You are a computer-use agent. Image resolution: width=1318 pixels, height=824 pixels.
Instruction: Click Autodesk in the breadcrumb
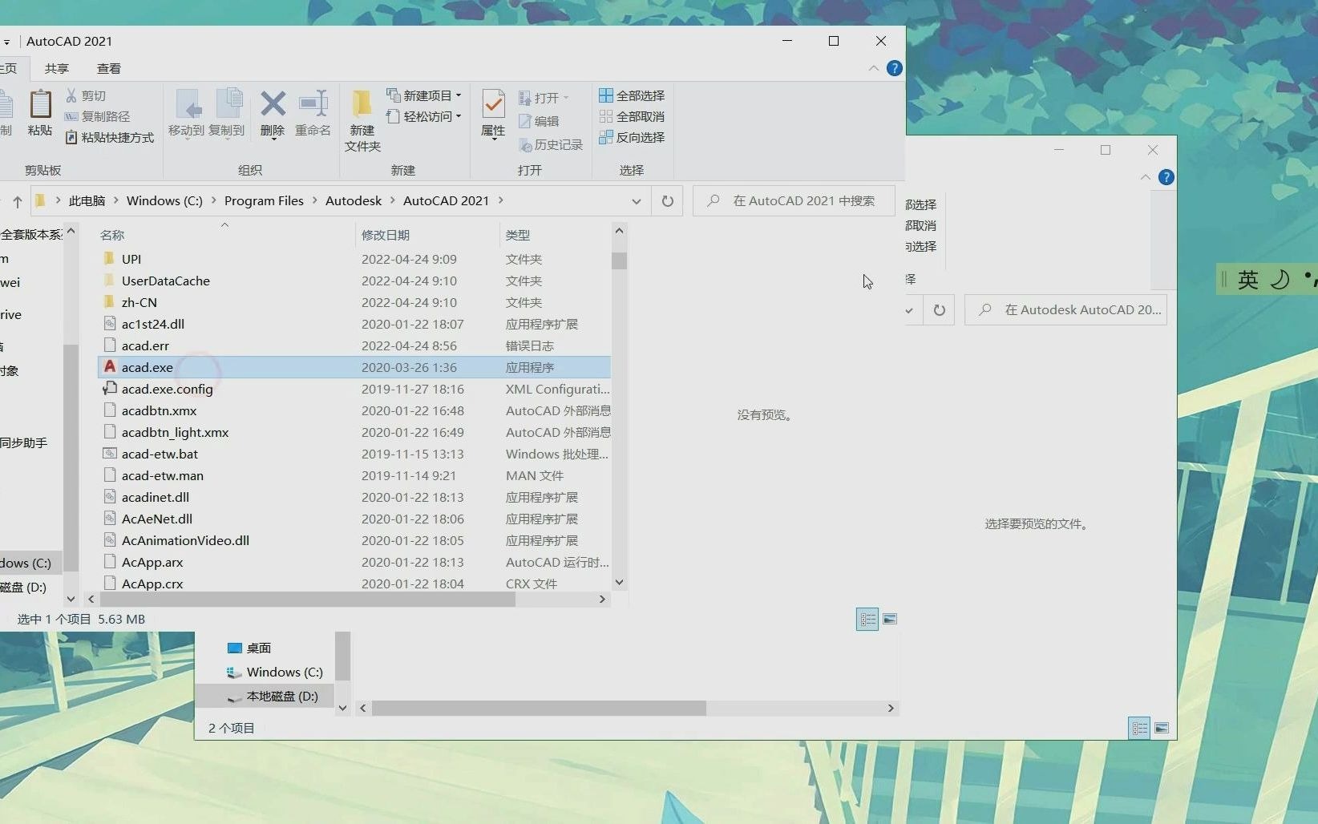click(354, 200)
